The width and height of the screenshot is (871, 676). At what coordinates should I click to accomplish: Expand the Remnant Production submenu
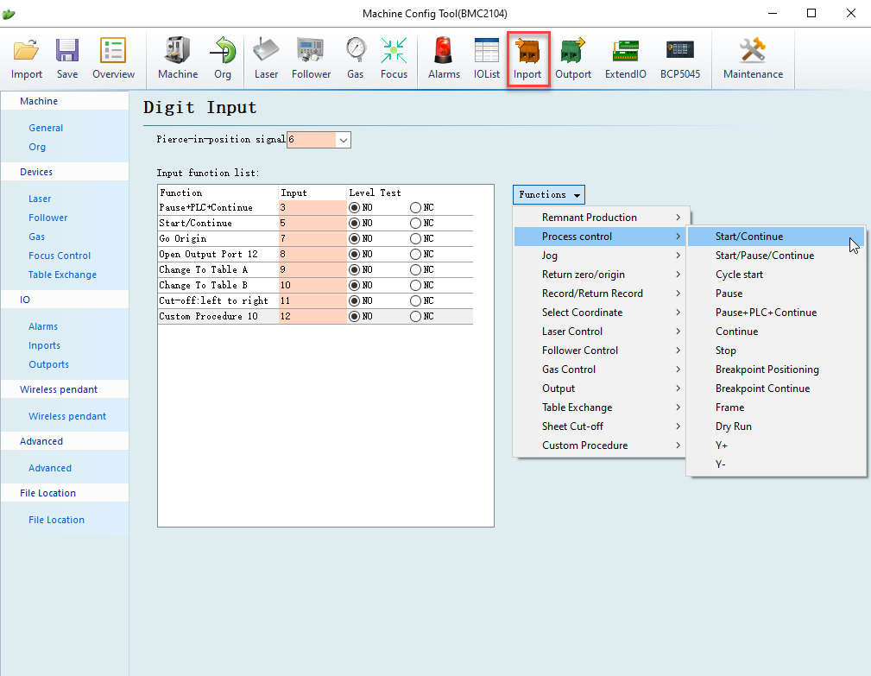coord(602,218)
